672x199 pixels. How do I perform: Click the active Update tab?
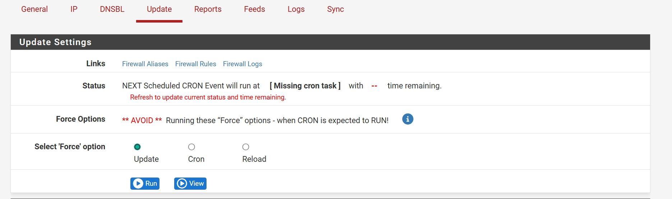159,9
